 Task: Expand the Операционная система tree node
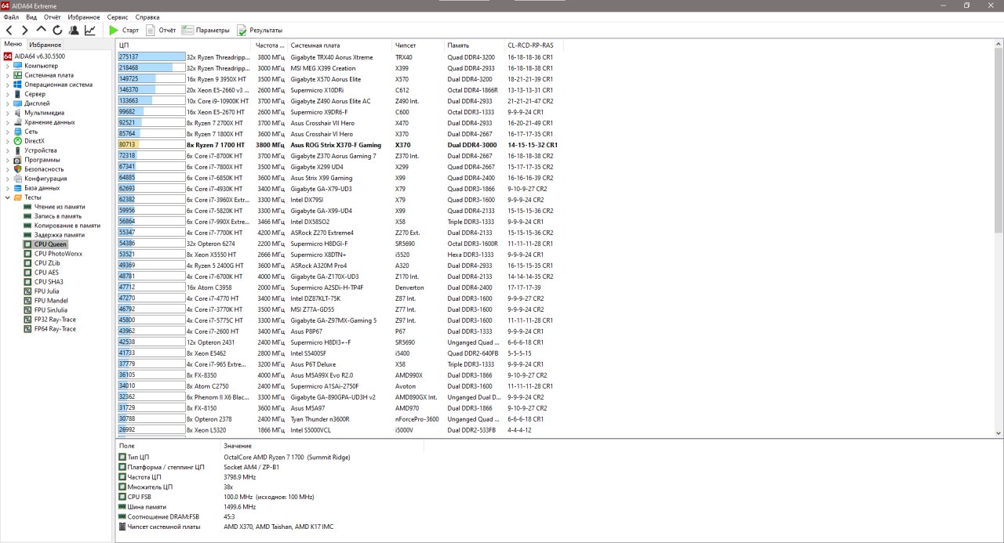coord(8,85)
